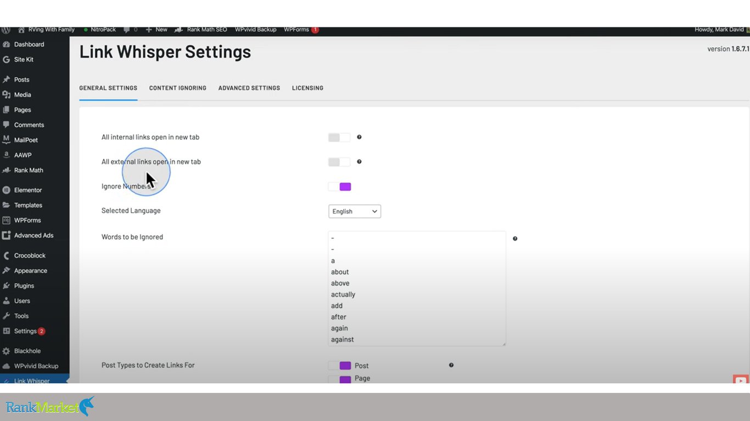Click the Site Kit Google icon
Image resolution: width=750 pixels, height=421 pixels.
click(x=6, y=59)
